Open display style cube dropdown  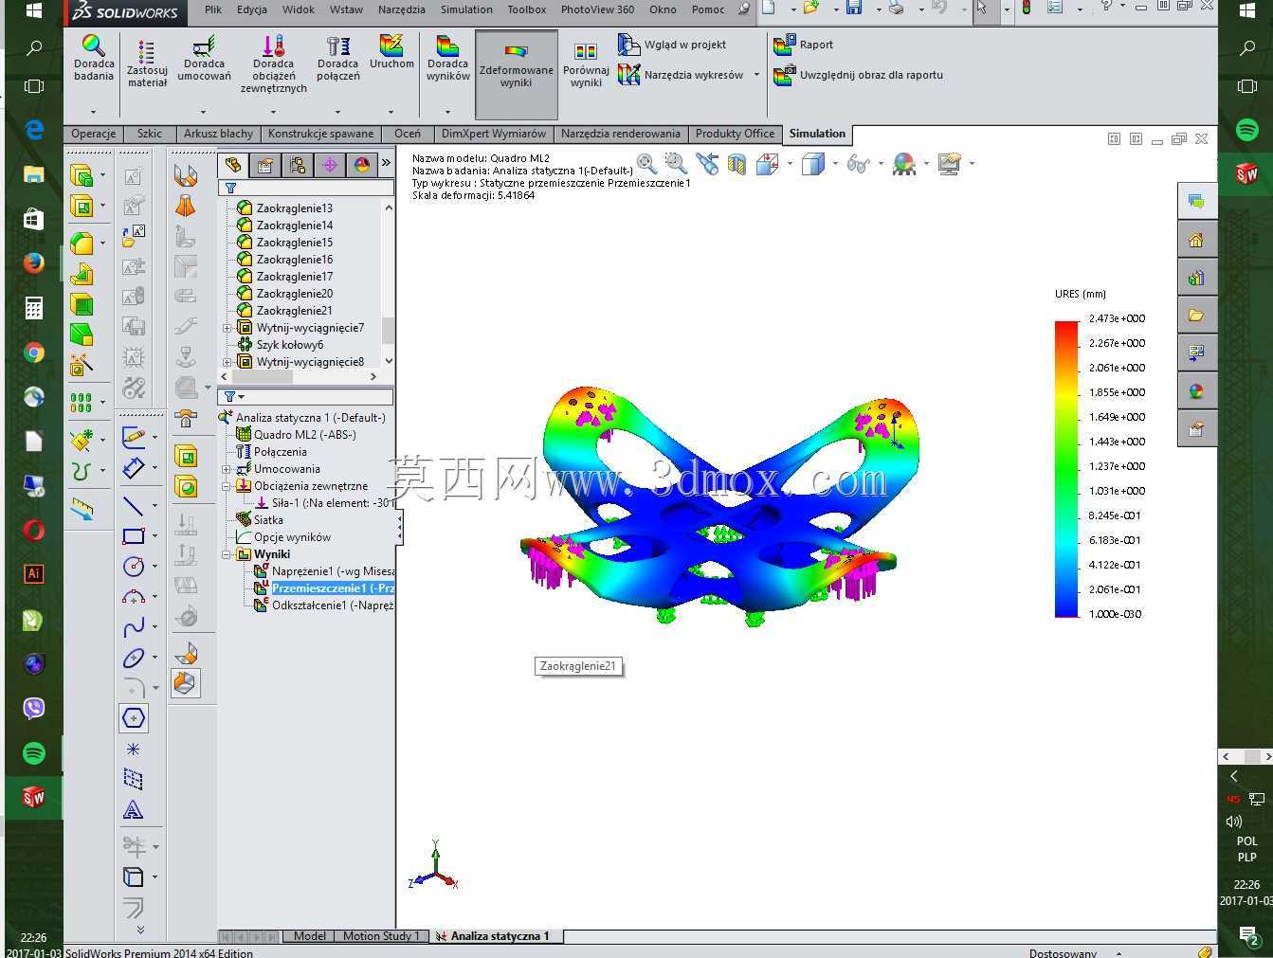tap(835, 164)
